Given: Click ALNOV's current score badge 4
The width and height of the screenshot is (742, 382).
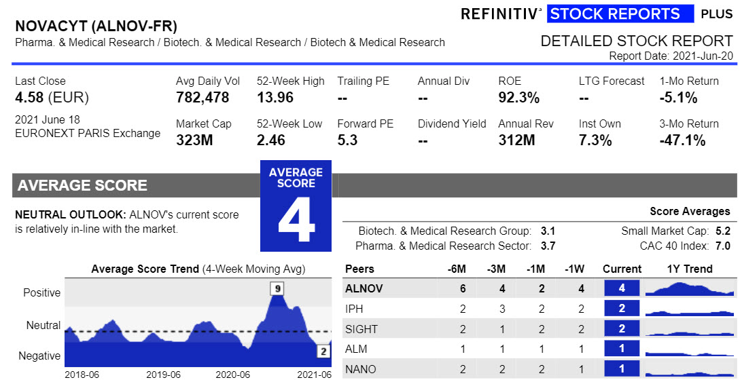Looking at the screenshot, I should (622, 288).
